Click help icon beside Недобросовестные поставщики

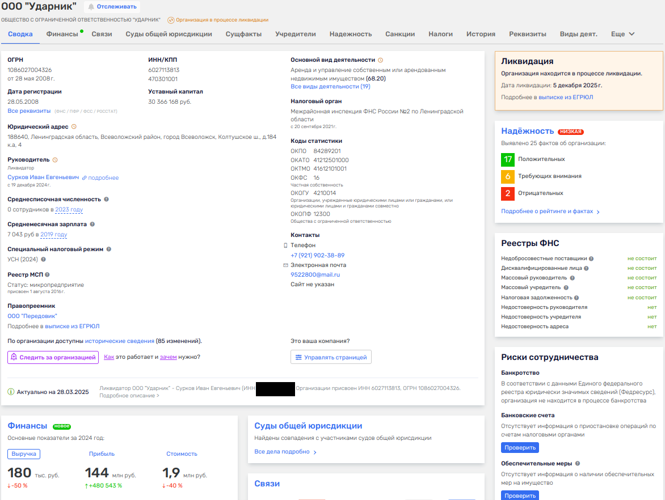(591, 259)
